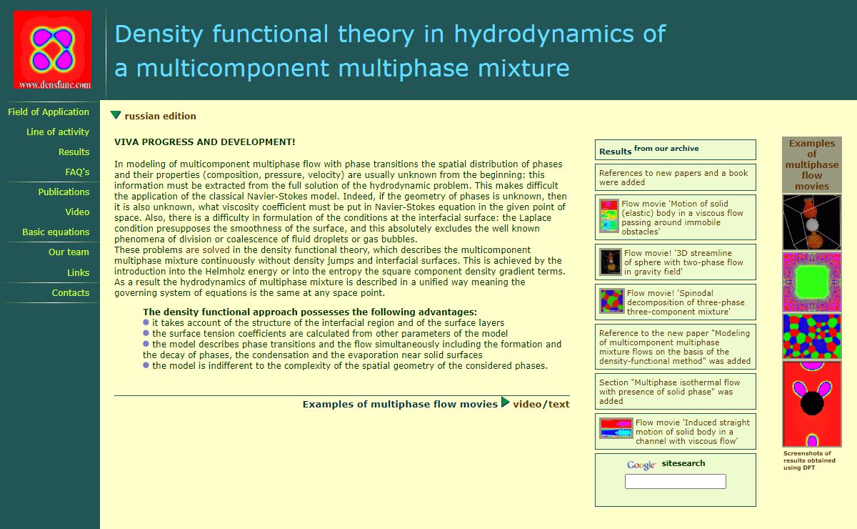View the sphere in box screenshot thumbnail
The height and width of the screenshot is (529, 857).
(x=811, y=222)
